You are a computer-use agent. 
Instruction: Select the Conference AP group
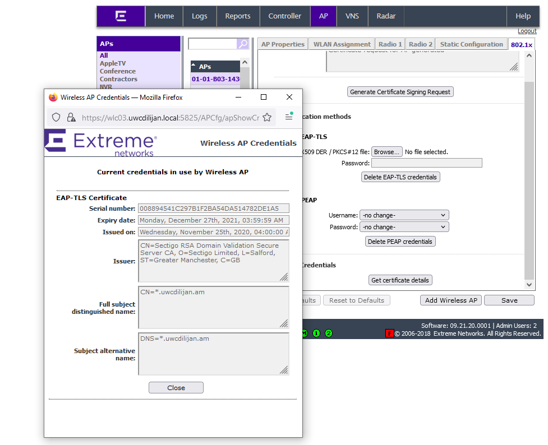coord(117,71)
